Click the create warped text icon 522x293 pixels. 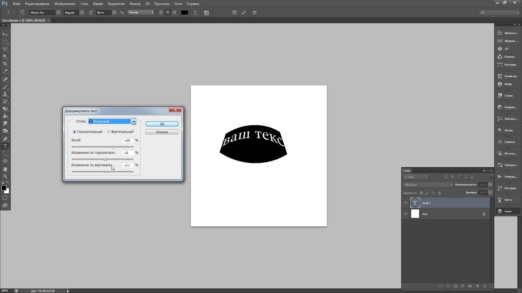click(195, 13)
